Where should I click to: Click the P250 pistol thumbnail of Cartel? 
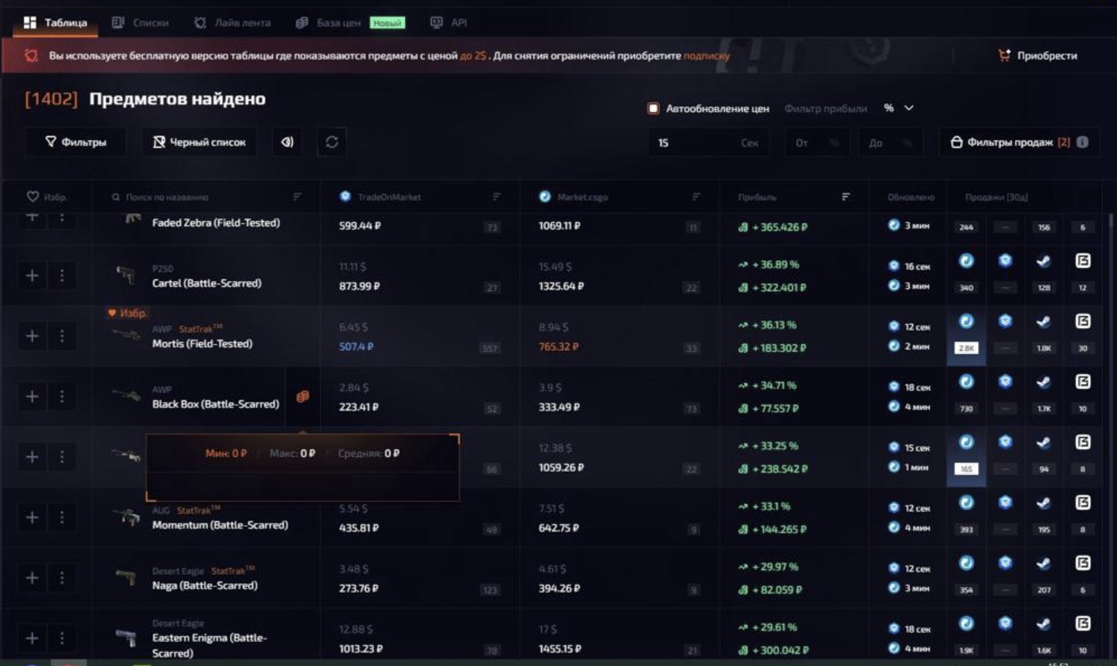click(126, 276)
